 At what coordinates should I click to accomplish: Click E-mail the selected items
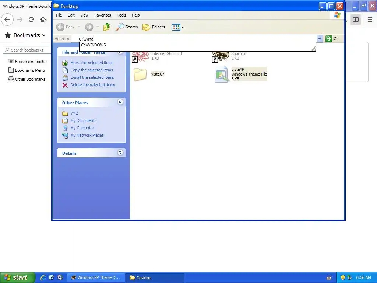point(92,77)
